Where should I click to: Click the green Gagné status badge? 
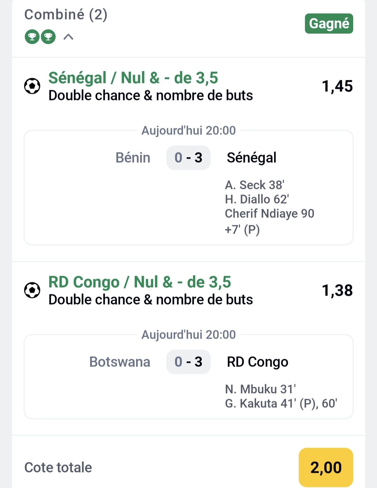pyautogui.click(x=329, y=24)
